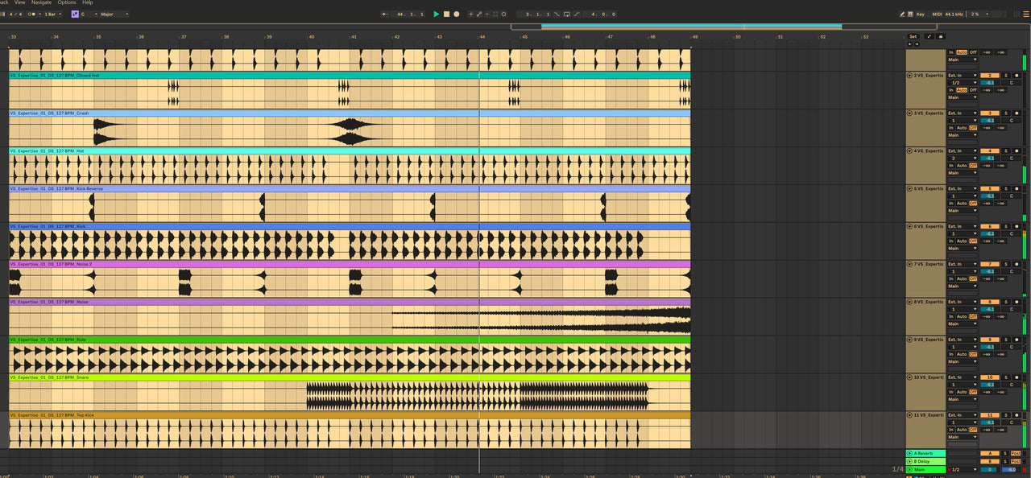The image size is (1031, 478).
Task: Arm the Arrangement Record button
Action: [x=457, y=14]
